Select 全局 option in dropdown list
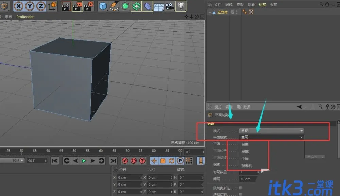The width and height of the screenshot is (340, 196). click(245, 159)
